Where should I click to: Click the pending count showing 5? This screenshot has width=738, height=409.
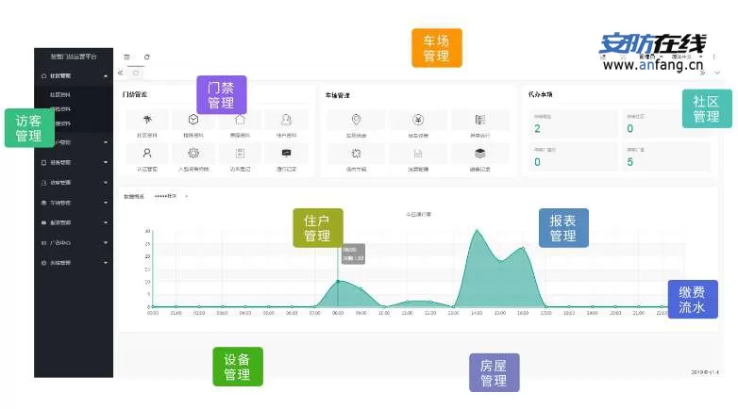630,162
